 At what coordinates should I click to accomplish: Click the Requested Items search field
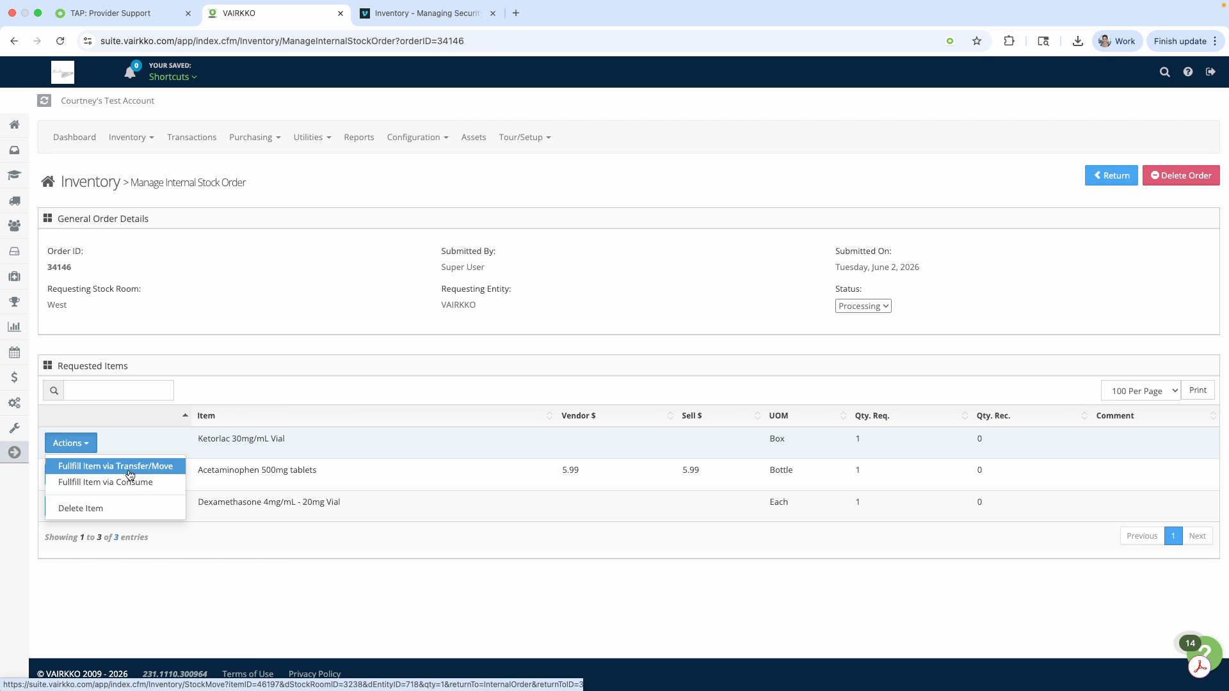[118, 390]
